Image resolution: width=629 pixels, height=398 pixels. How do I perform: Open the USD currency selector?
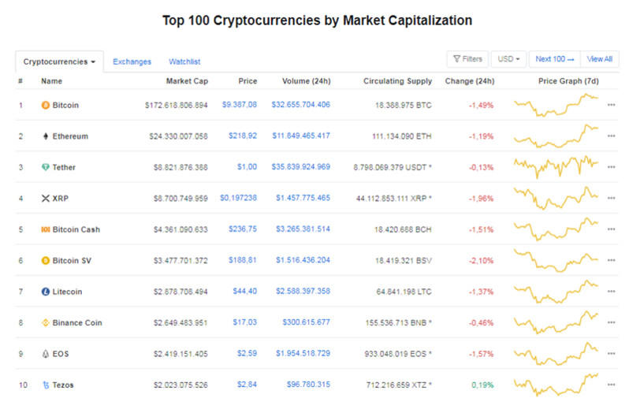pos(508,59)
